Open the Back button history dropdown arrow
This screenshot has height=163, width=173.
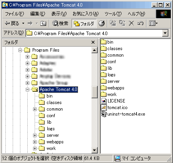pyautogui.click(x=23, y=24)
